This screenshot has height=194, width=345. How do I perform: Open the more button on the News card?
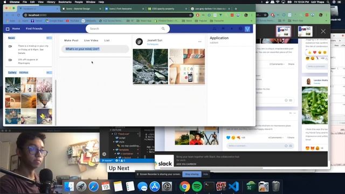49,38
